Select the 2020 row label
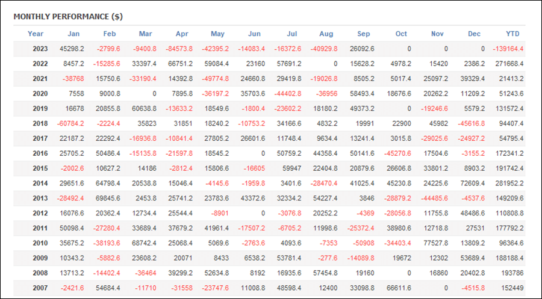 tap(40, 94)
